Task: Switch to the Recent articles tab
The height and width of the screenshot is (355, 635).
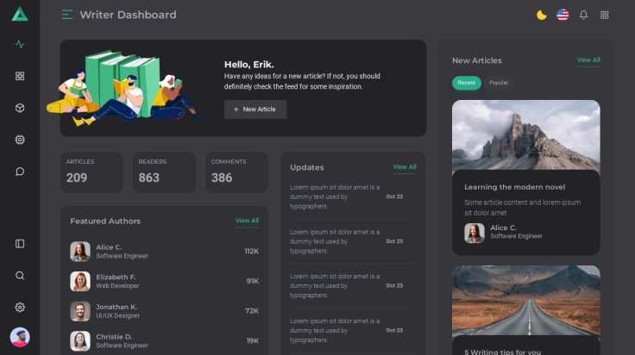Action: (x=466, y=83)
